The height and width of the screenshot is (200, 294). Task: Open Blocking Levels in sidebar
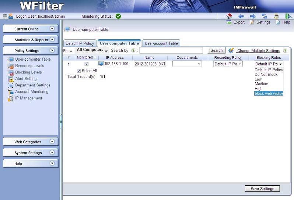point(28,72)
